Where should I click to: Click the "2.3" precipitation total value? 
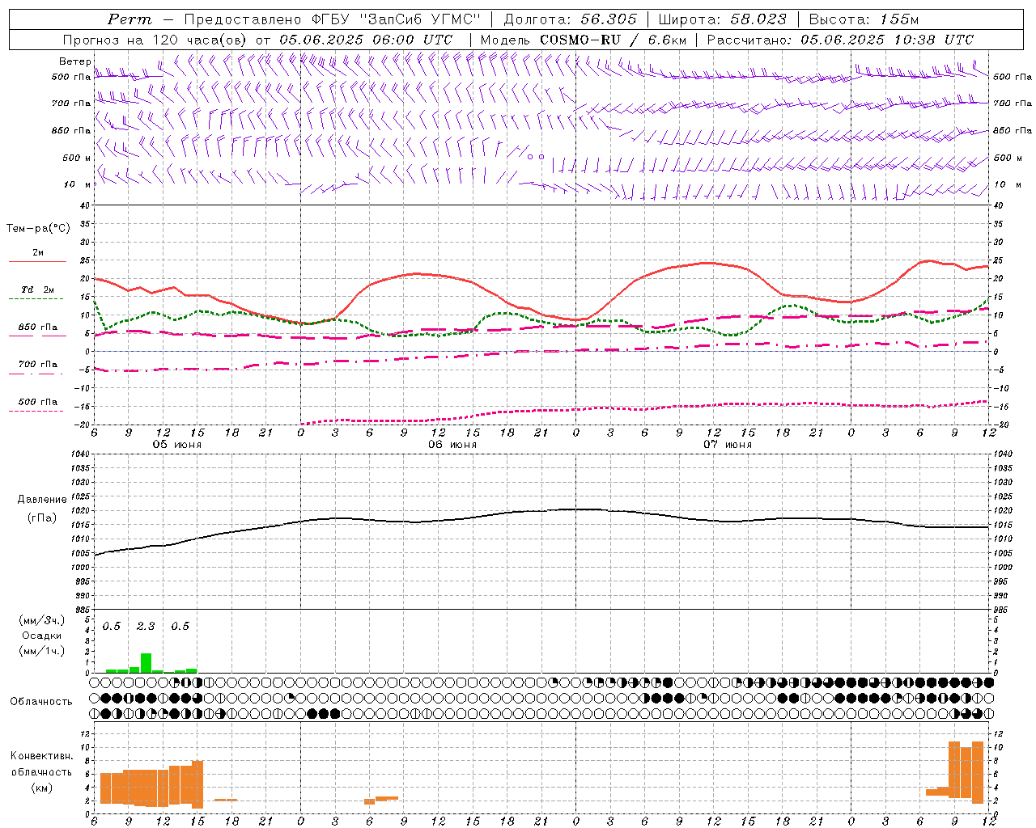[146, 627]
